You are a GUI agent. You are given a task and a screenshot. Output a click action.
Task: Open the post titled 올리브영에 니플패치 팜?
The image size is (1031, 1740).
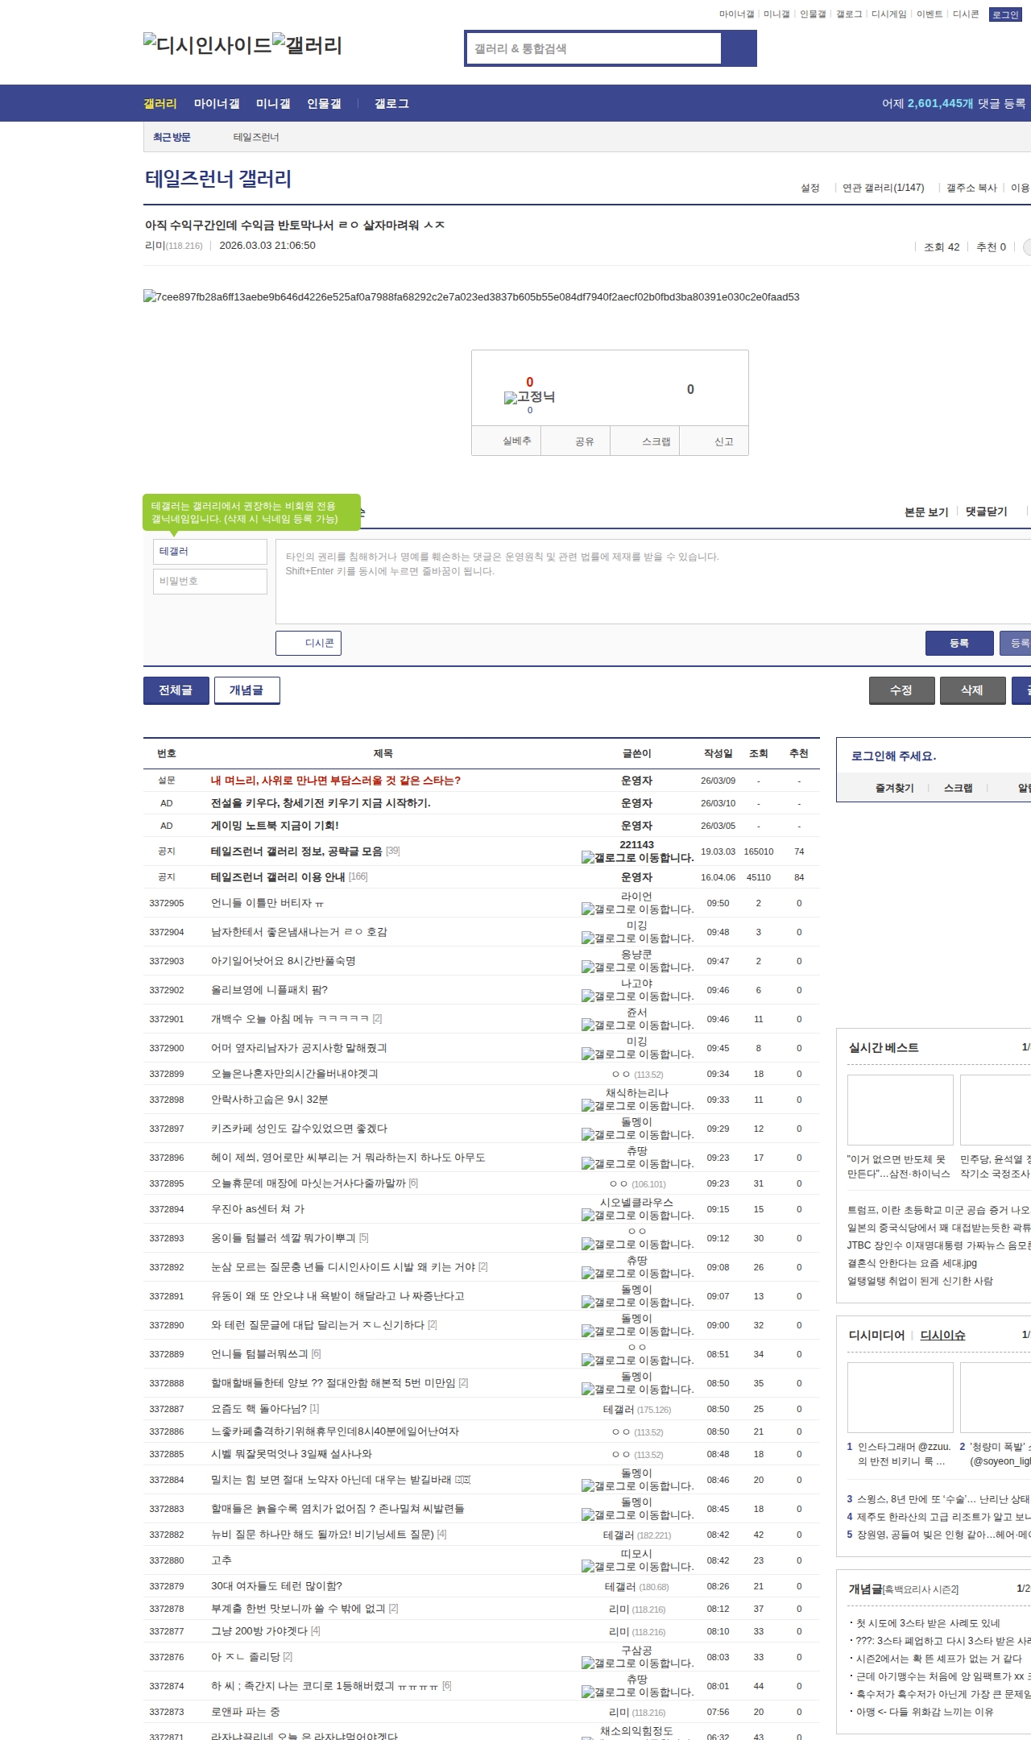[x=269, y=990]
